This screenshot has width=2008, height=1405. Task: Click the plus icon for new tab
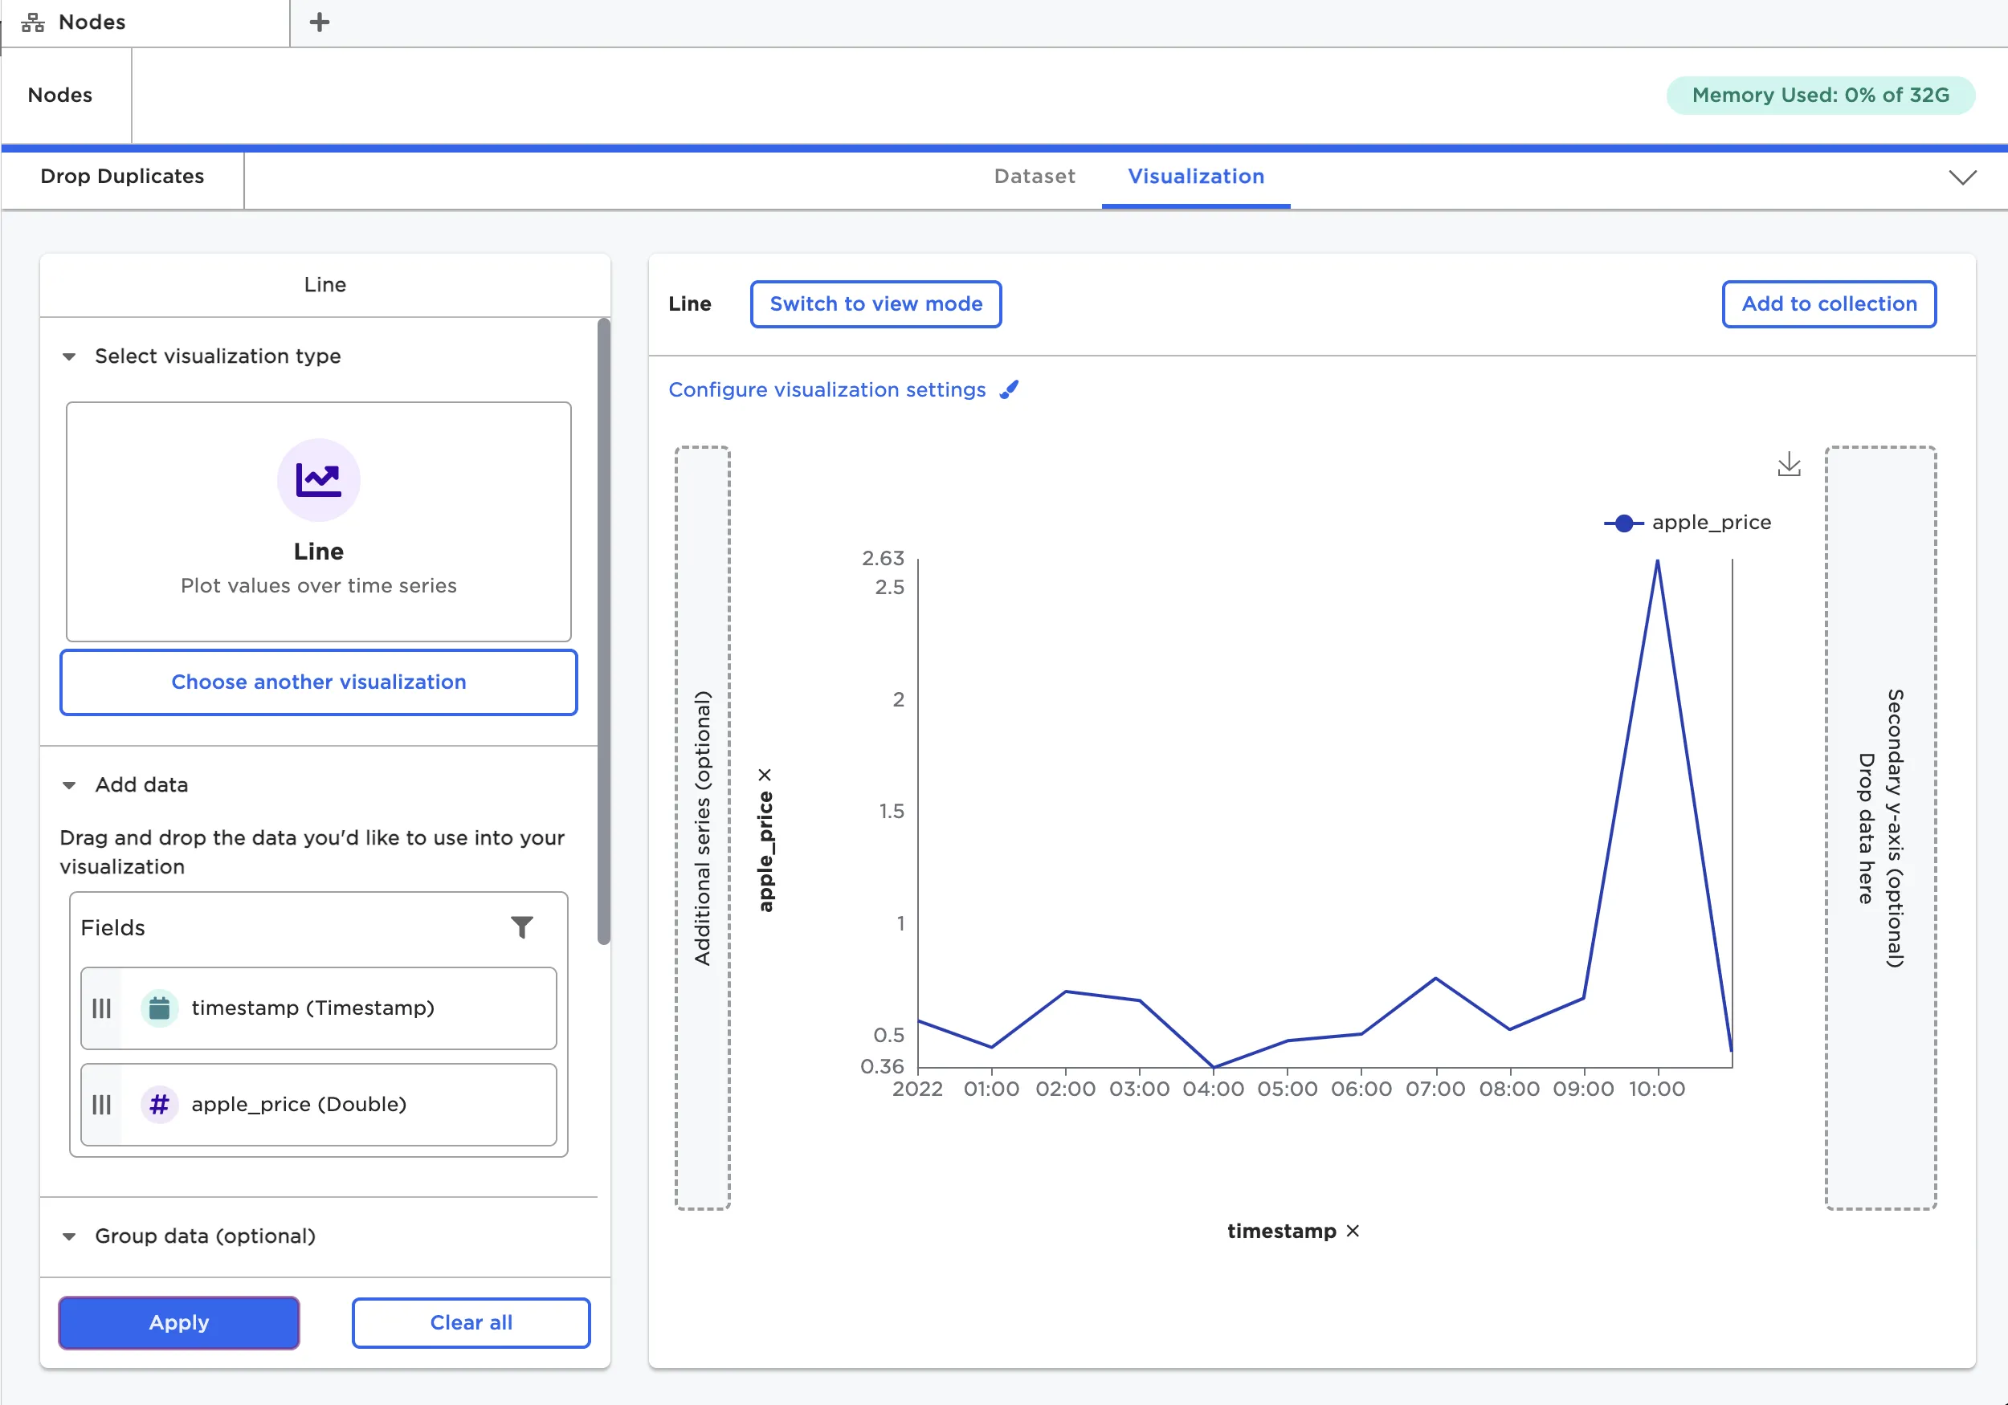[319, 22]
